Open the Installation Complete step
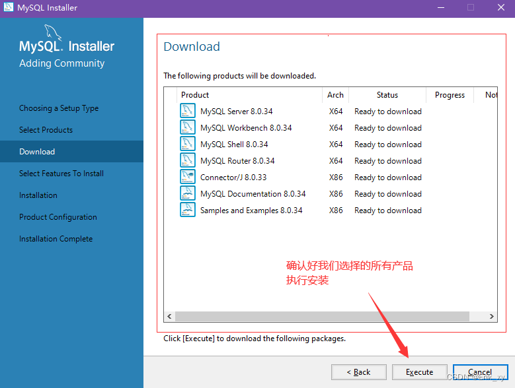Image resolution: width=515 pixels, height=388 pixels. (56, 239)
